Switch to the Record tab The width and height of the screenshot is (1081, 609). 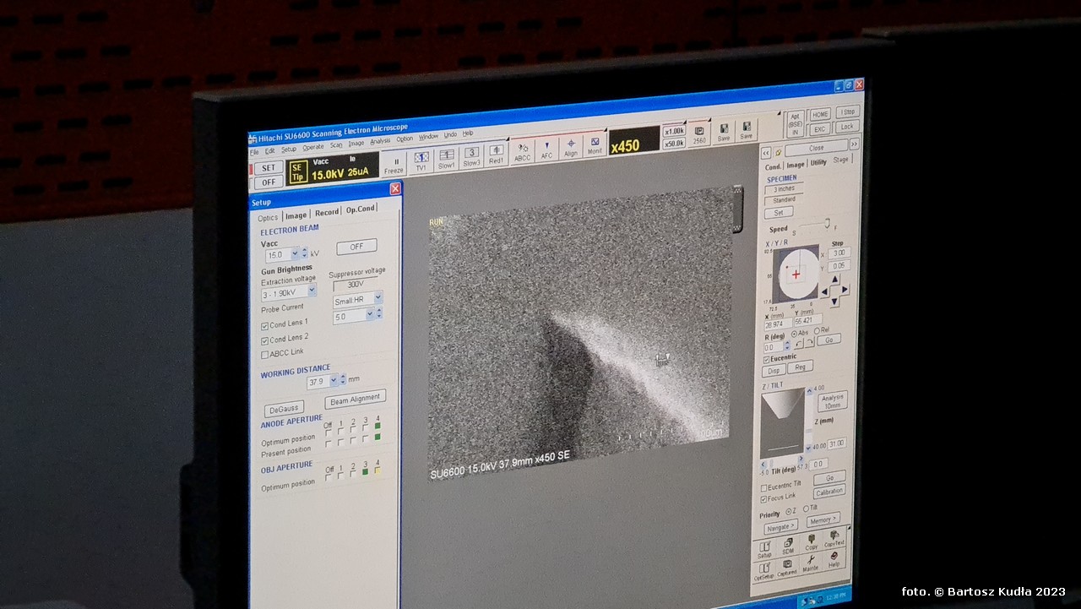[x=327, y=212]
